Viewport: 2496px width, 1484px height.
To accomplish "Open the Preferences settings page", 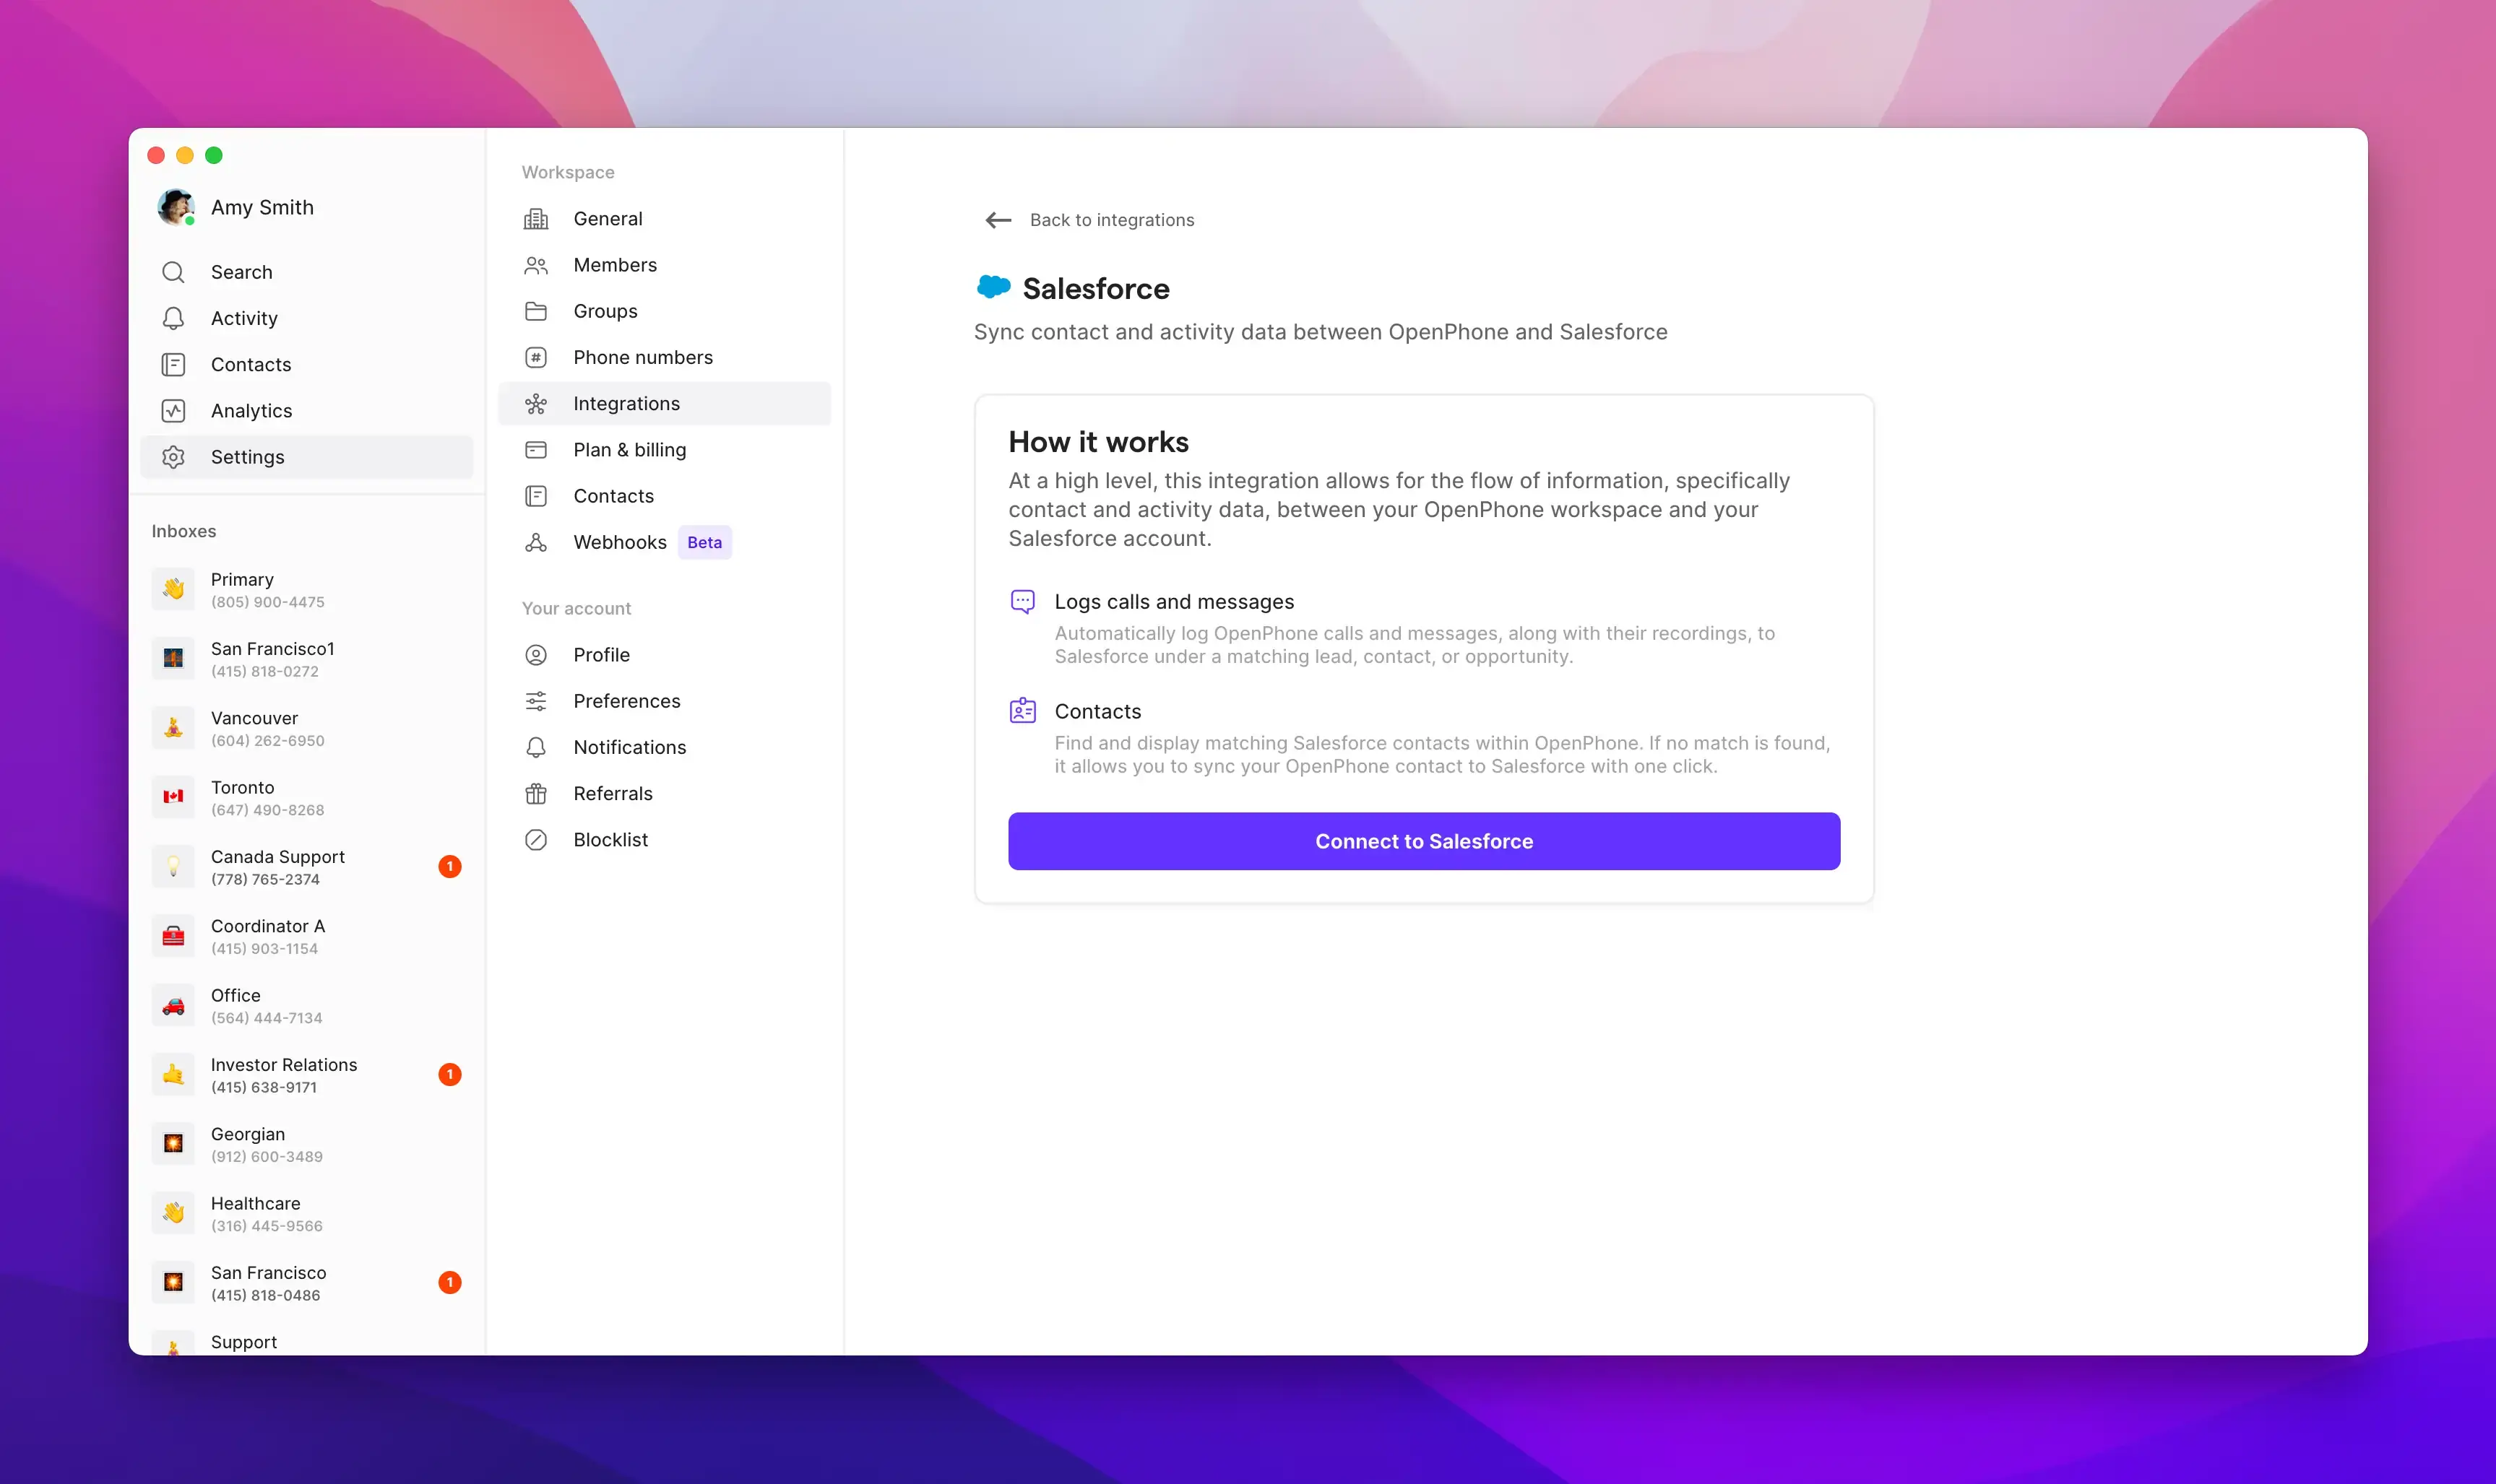I will 626,701.
